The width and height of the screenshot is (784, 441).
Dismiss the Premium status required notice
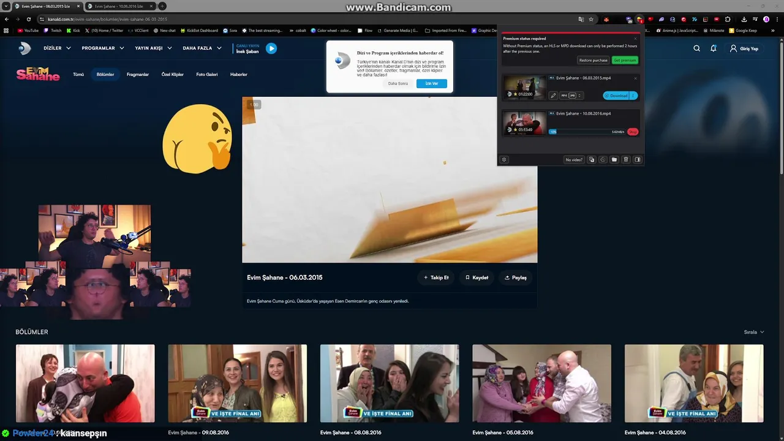(635, 39)
